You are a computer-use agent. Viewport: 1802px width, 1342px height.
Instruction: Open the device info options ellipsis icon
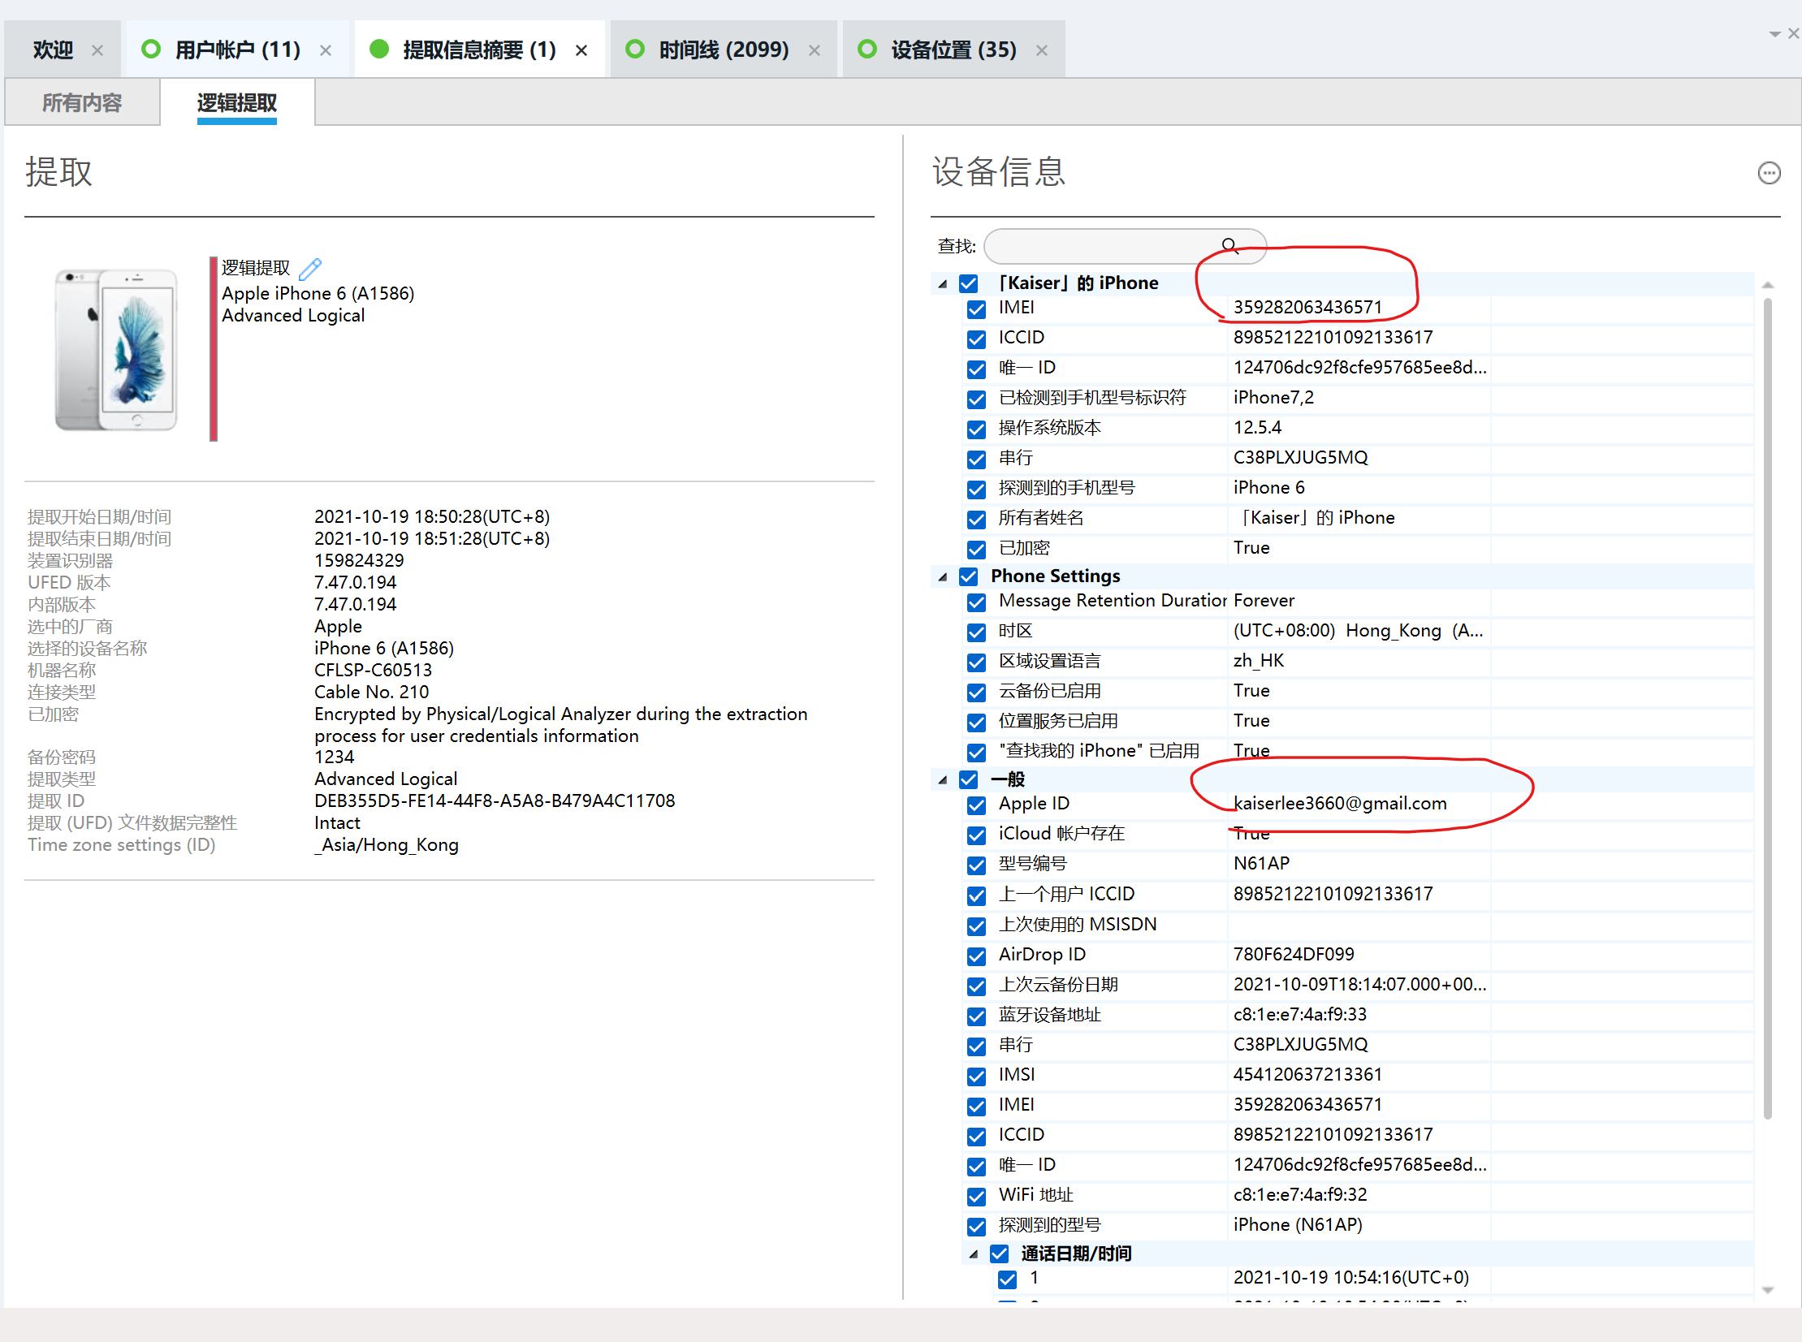click(1769, 173)
